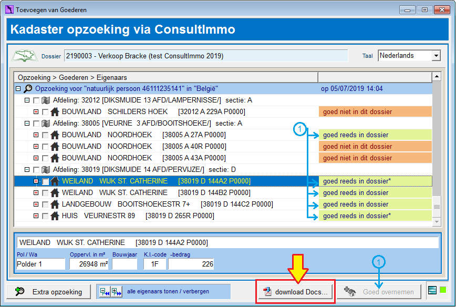
Task: Click the Dossier input field
Action: [206, 56]
